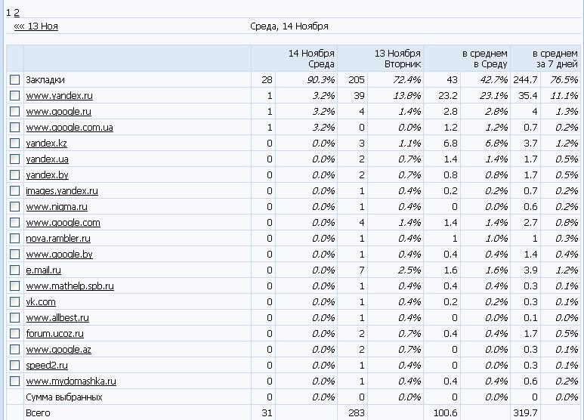Go to page 2 of results
Image resolution: width=584 pixels, height=420 pixels.
[x=17, y=13]
